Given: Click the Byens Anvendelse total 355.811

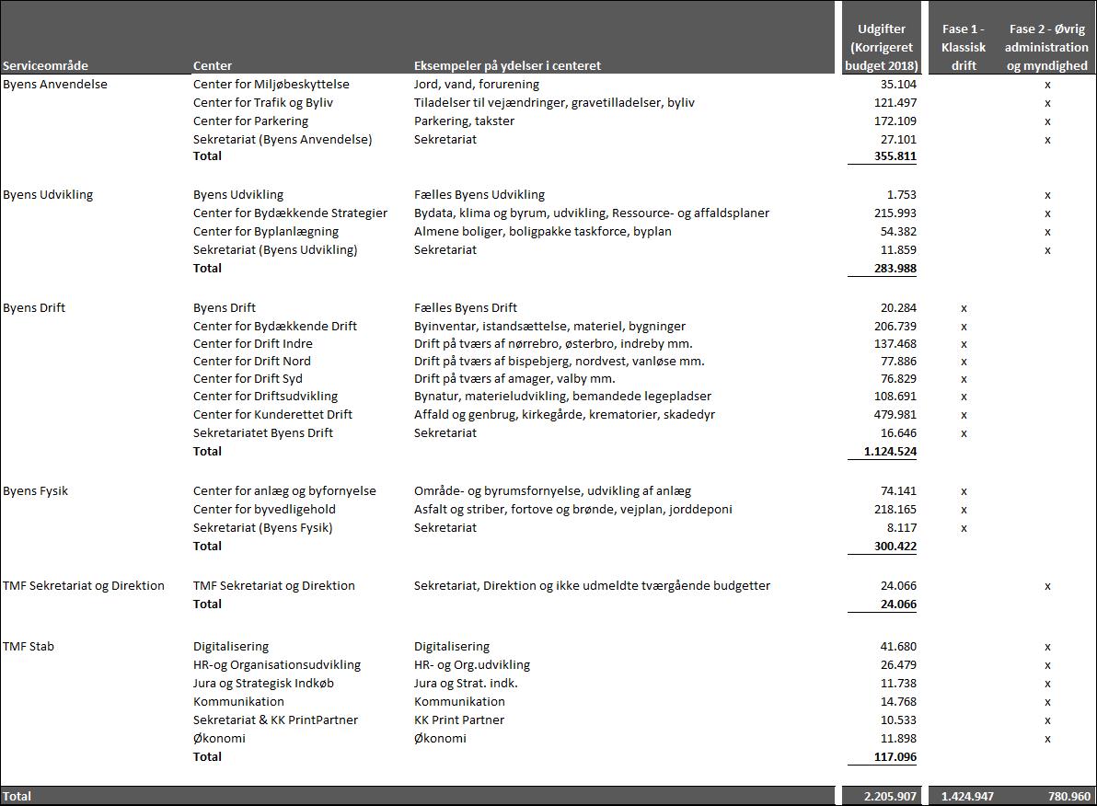Looking at the screenshot, I should pos(895,156).
